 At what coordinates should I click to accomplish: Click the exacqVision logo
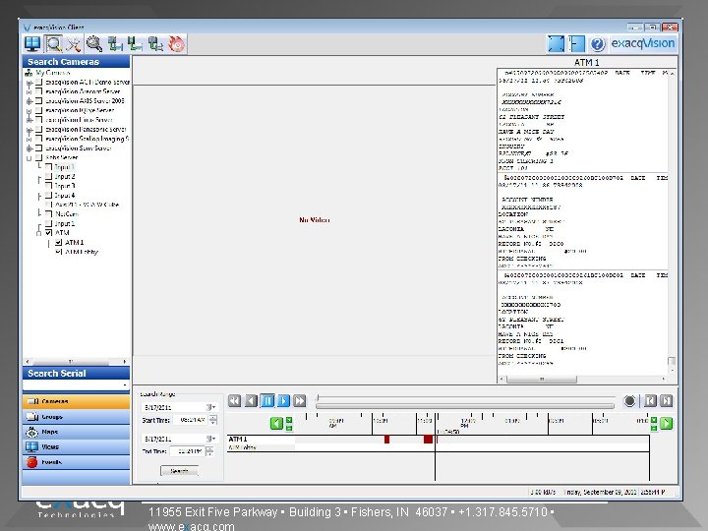pyautogui.click(x=642, y=43)
